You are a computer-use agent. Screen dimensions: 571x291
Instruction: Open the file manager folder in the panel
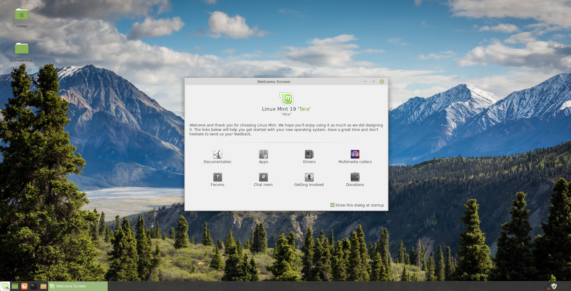44,286
